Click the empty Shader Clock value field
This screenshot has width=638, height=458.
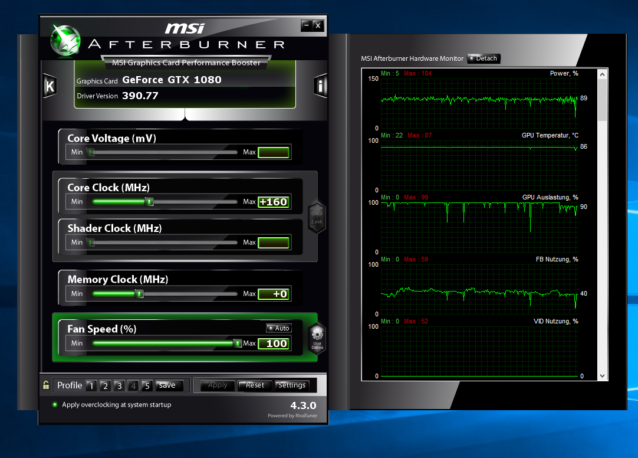(274, 243)
